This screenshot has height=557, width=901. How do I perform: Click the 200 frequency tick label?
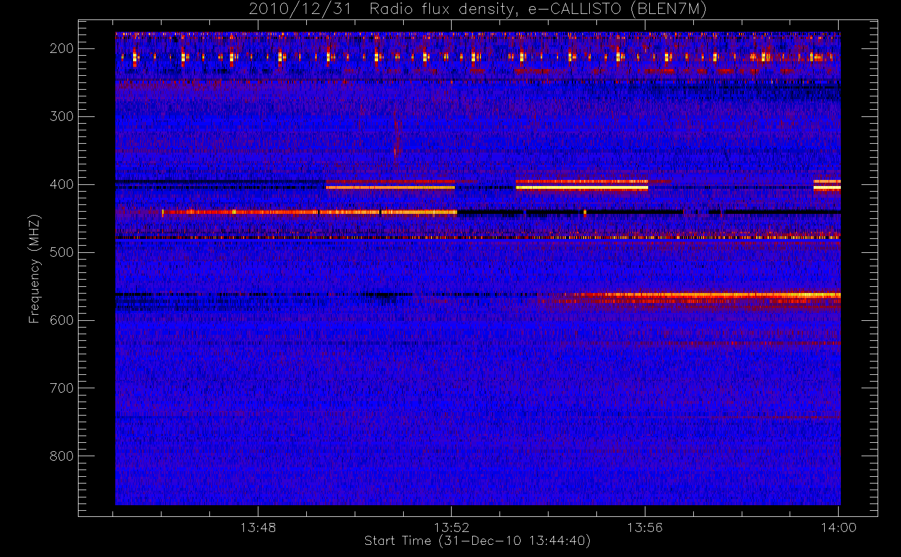pos(61,48)
